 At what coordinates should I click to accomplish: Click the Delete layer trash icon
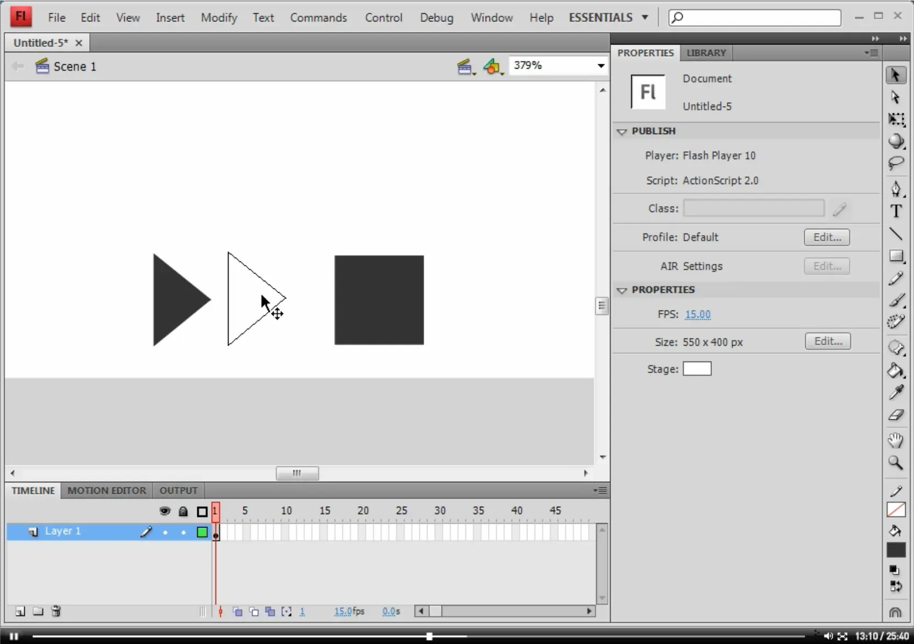[x=56, y=611]
